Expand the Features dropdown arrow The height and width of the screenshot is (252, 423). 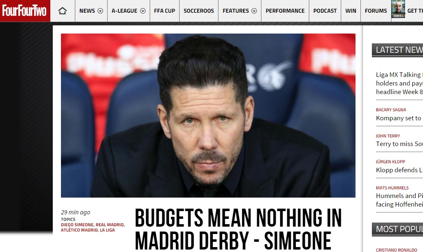tap(254, 11)
